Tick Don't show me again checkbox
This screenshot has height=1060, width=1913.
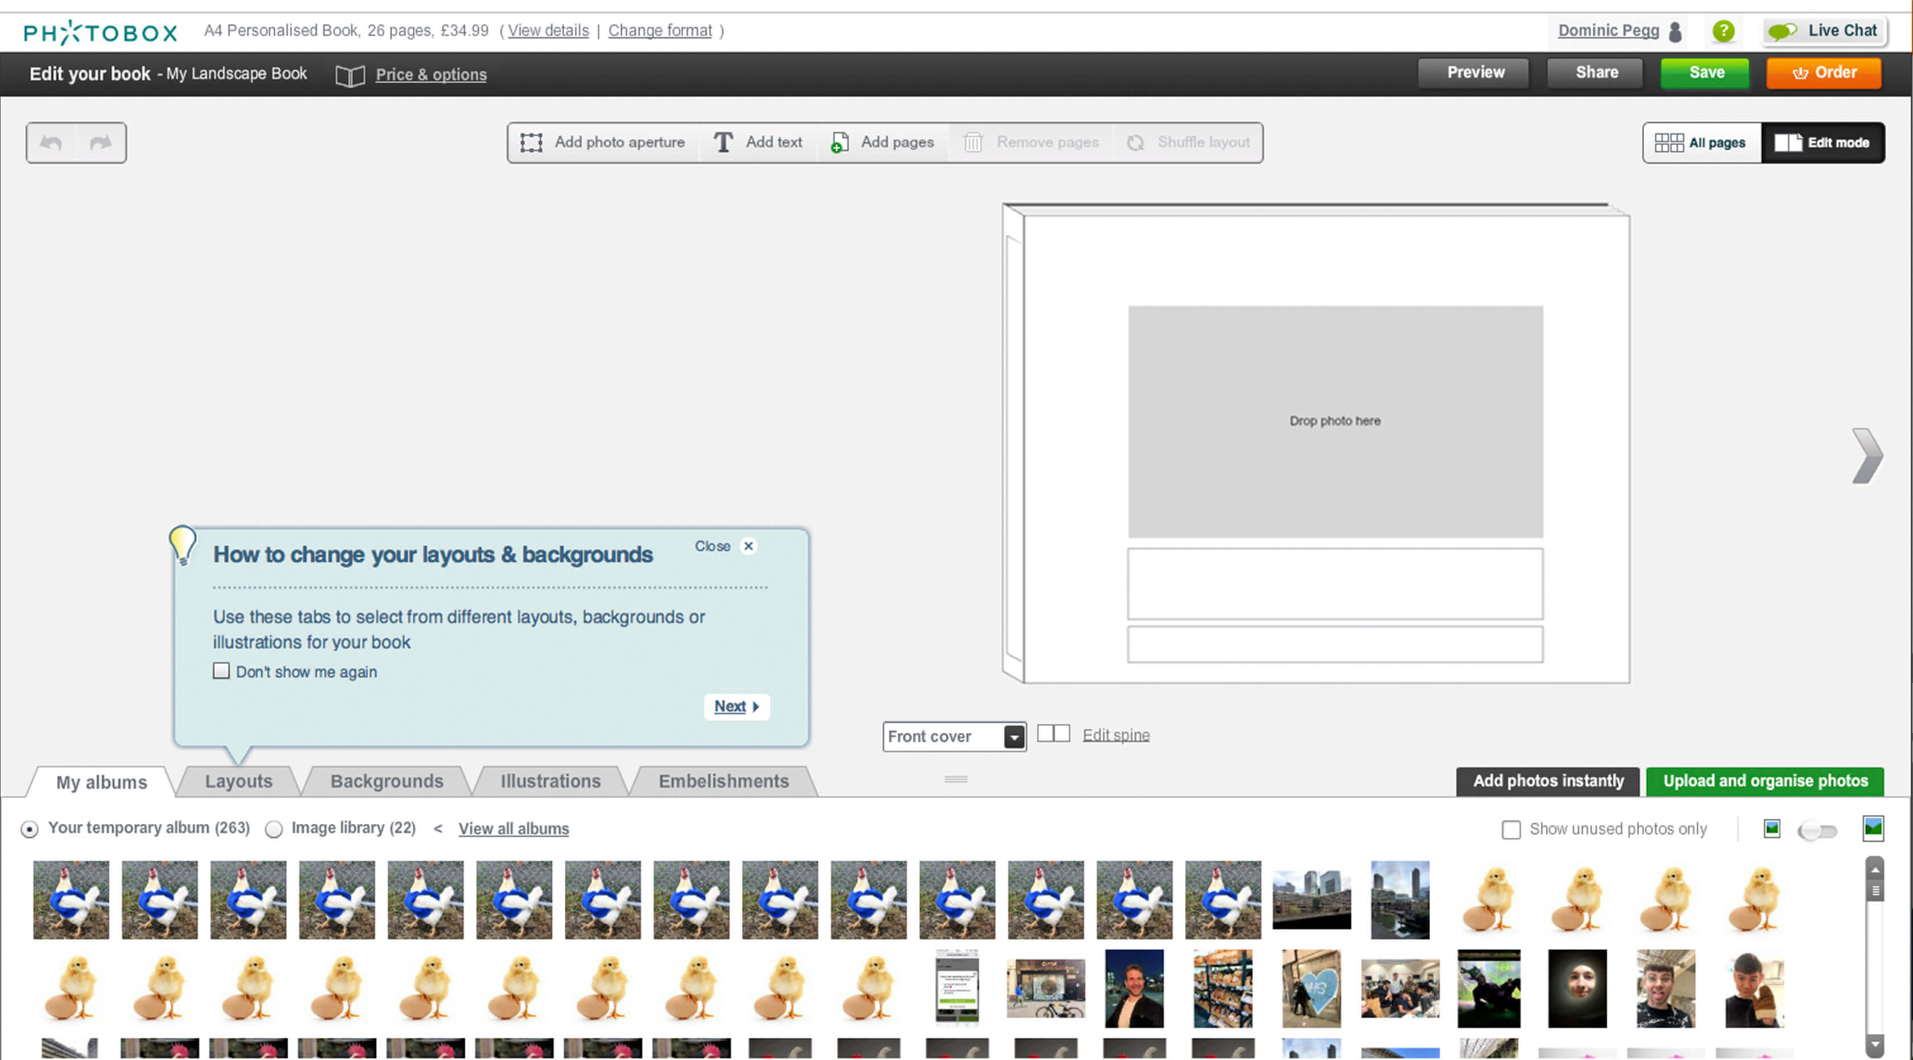click(220, 671)
